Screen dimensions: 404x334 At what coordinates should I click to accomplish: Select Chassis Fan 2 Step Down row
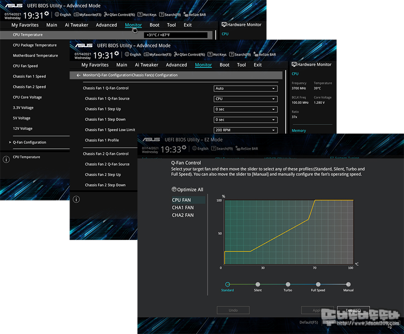point(105,185)
